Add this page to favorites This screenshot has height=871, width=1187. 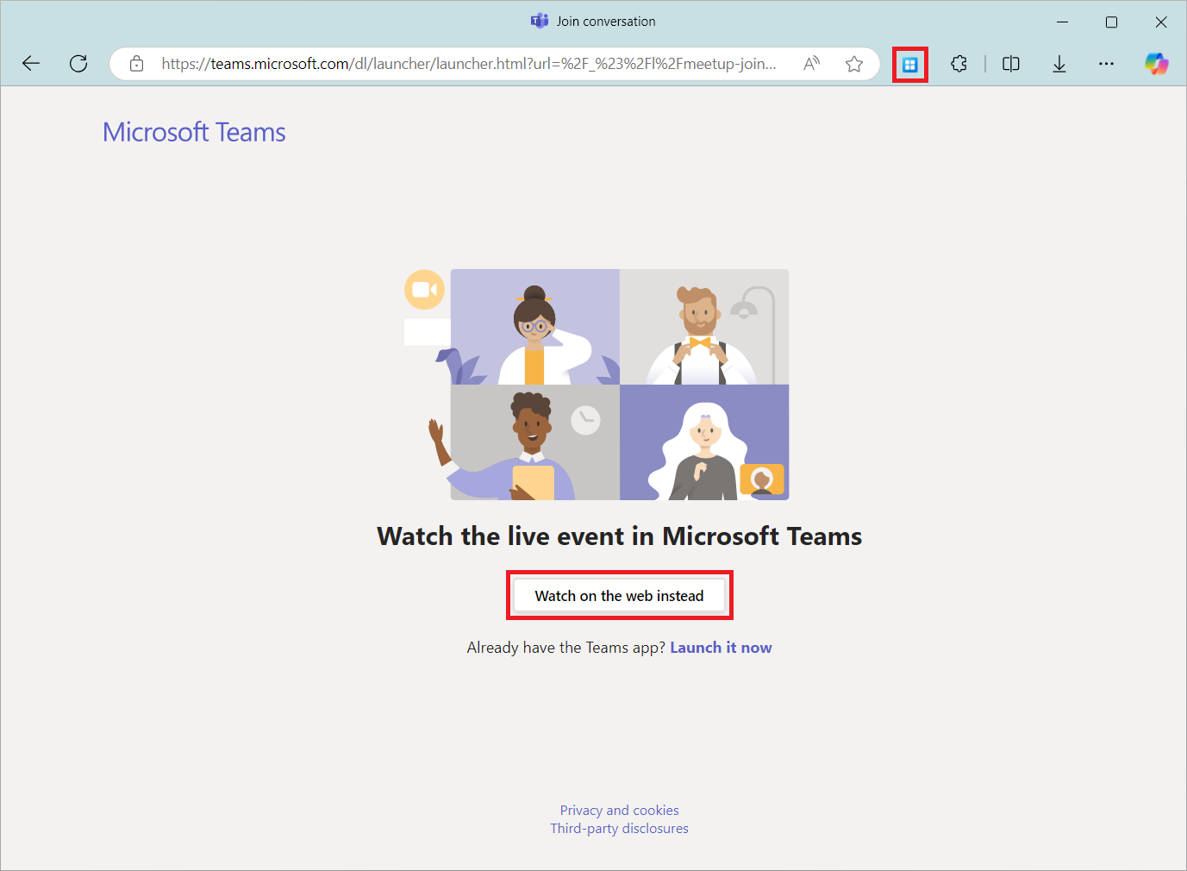pyautogui.click(x=854, y=64)
